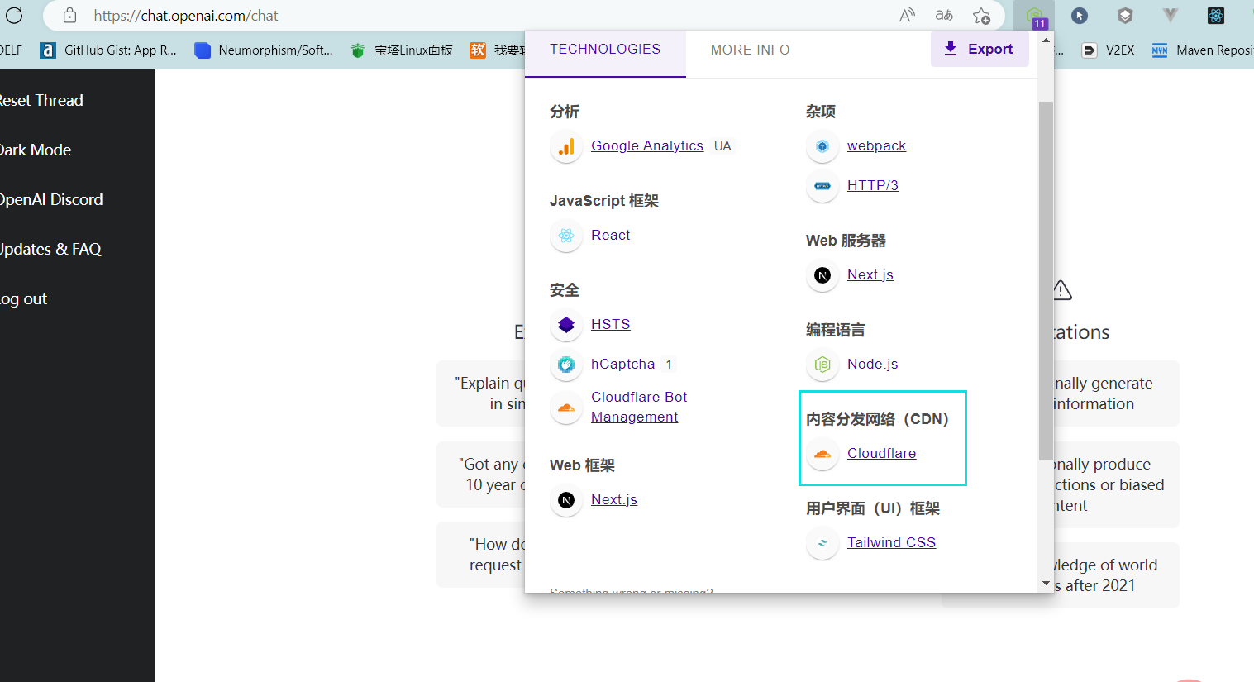1254x682 pixels.
Task: Click the hCaptcha logo icon
Action: click(x=566, y=365)
